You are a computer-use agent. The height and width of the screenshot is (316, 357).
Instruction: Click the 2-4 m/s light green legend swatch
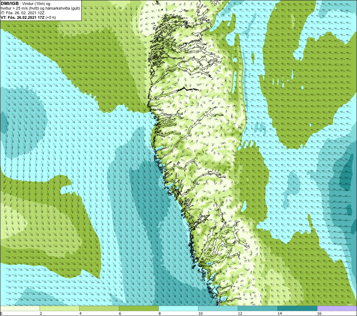click(59, 308)
